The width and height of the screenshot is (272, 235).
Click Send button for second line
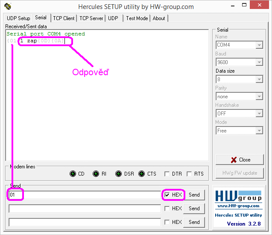[x=194, y=209]
